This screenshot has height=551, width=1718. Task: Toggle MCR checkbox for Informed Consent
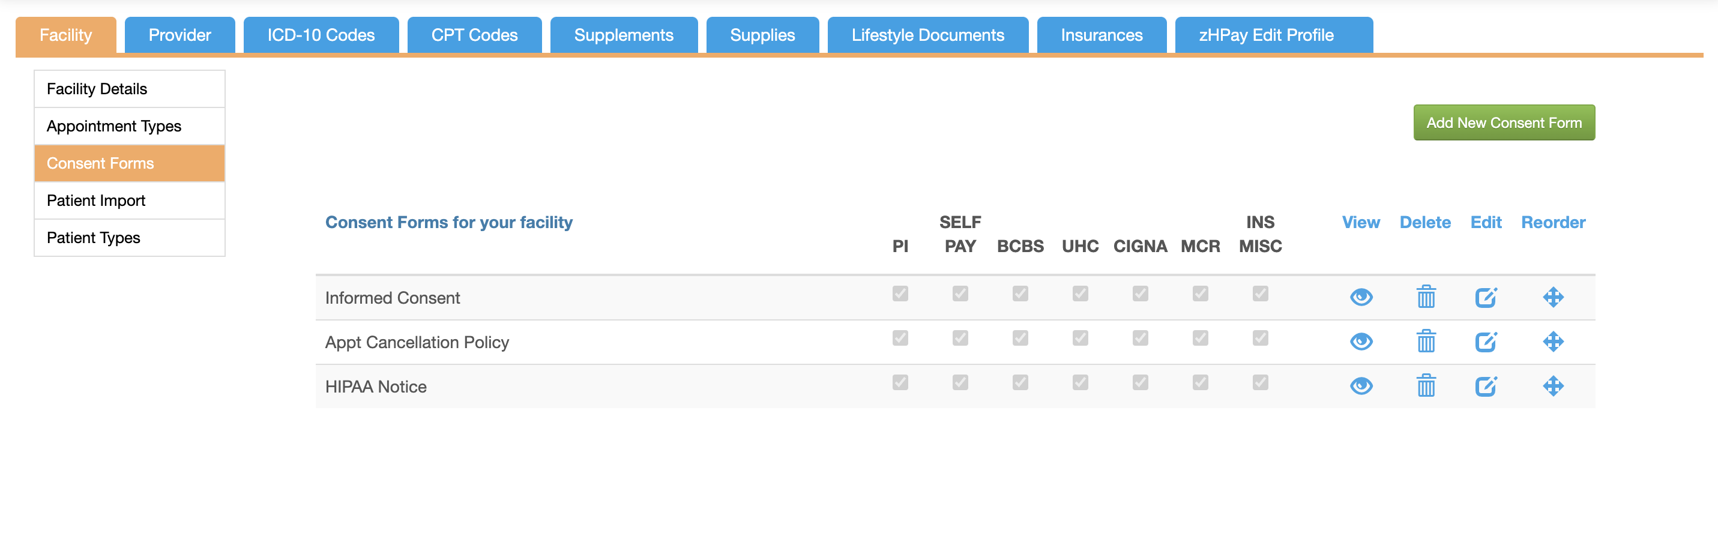coord(1200,294)
